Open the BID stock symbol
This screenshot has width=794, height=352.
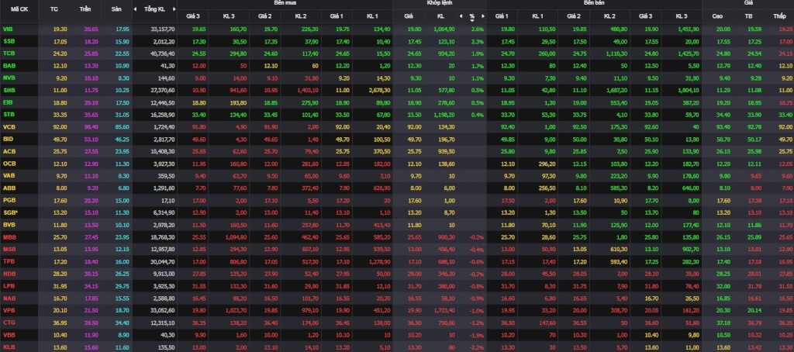(8, 139)
